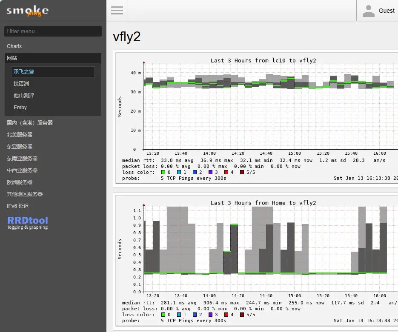This screenshot has height=332, width=398.
Task: Click the SmokePing logo
Action: [27, 11]
